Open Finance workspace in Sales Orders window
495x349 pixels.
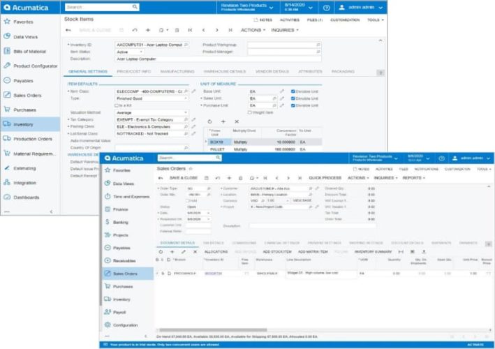tap(120, 209)
